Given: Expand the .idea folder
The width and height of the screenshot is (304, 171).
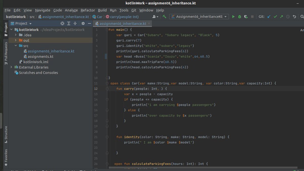Looking at the screenshot, I should tap(16, 35).
